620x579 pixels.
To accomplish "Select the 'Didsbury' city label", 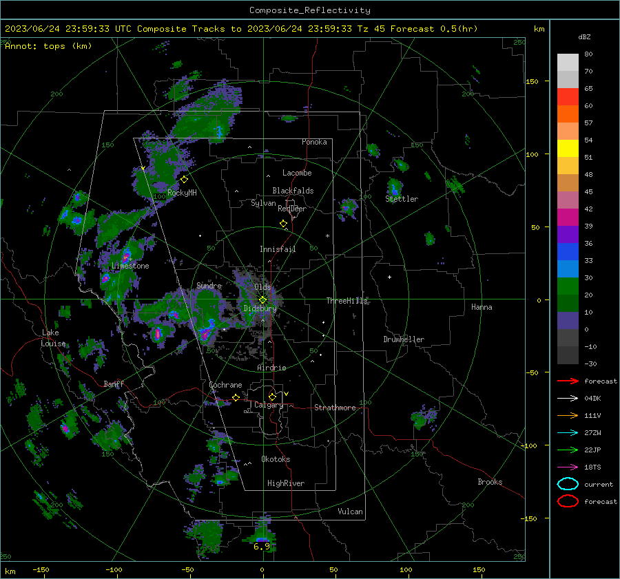I will [x=260, y=308].
